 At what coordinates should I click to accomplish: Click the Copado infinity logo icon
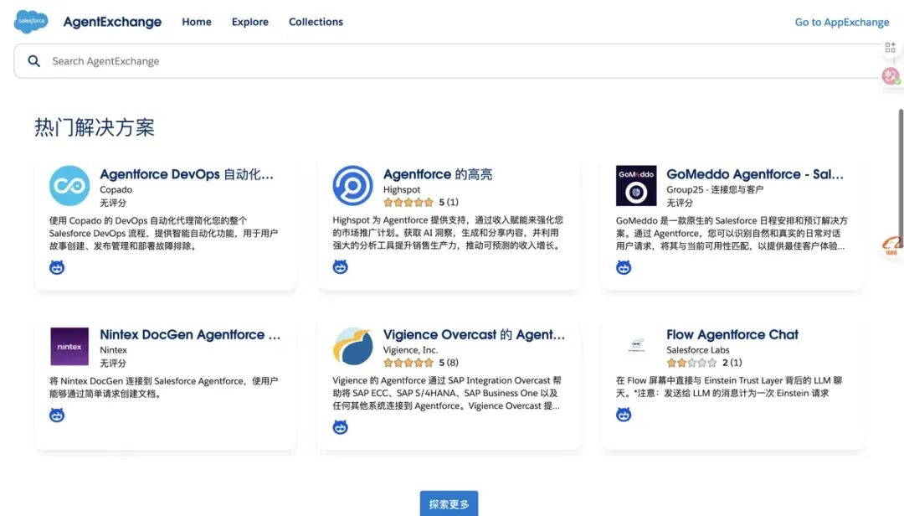[x=69, y=186]
